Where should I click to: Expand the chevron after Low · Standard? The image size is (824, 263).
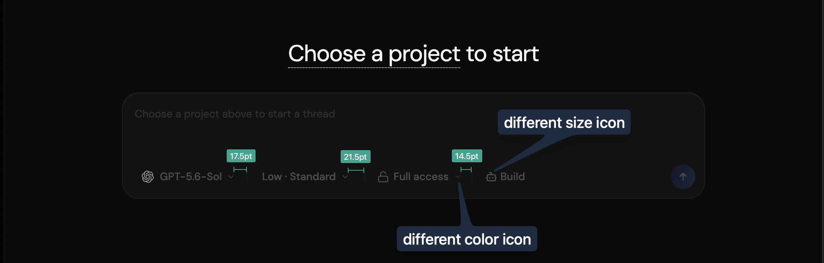click(x=345, y=177)
